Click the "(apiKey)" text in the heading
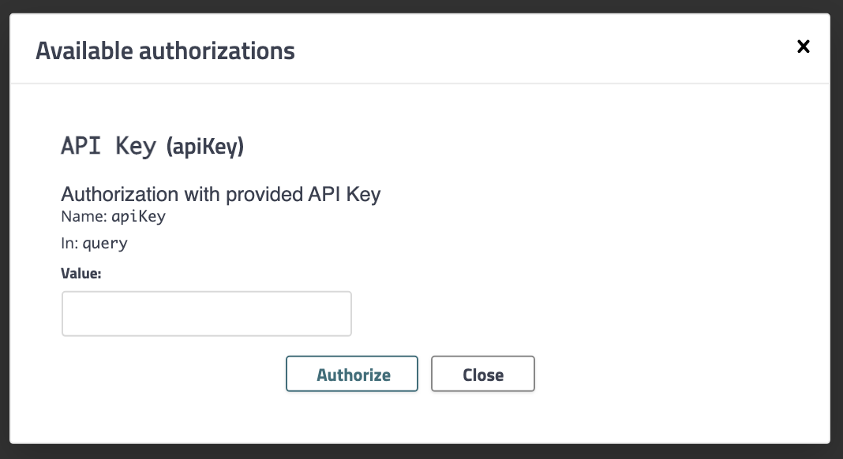The height and width of the screenshot is (459, 843). tap(204, 147)
